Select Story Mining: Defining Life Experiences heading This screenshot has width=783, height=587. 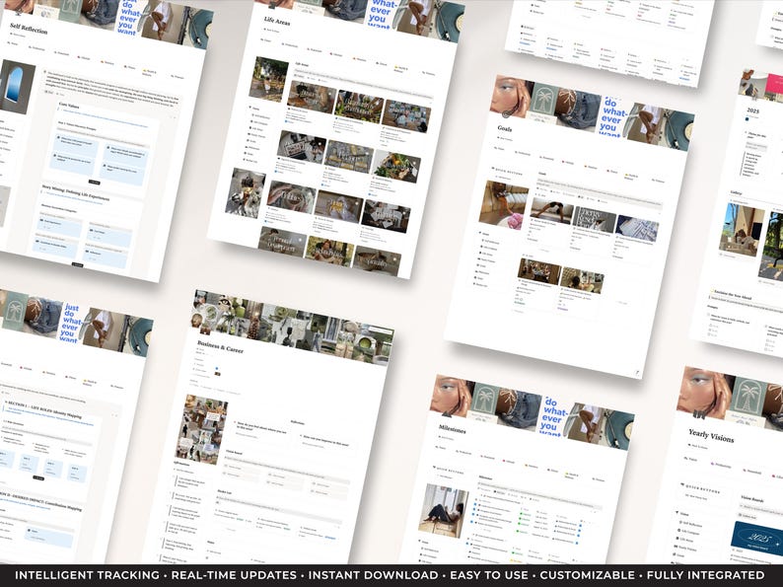point(75,192)
